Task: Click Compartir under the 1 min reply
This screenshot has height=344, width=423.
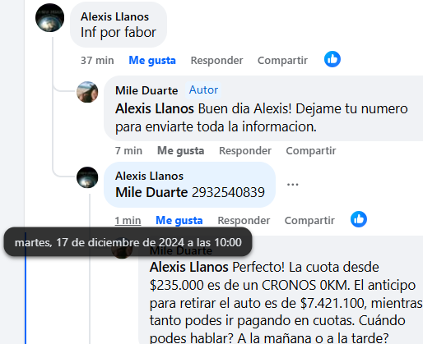Action: (x=309, y=220)
